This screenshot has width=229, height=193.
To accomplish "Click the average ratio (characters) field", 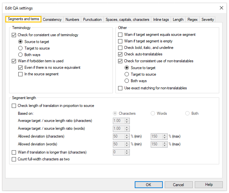I will [x=118, y=121].
